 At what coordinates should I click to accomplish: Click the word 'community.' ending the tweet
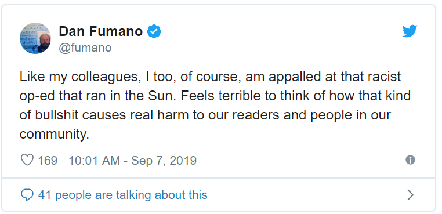pyautogui.click(x=54, y=135)
